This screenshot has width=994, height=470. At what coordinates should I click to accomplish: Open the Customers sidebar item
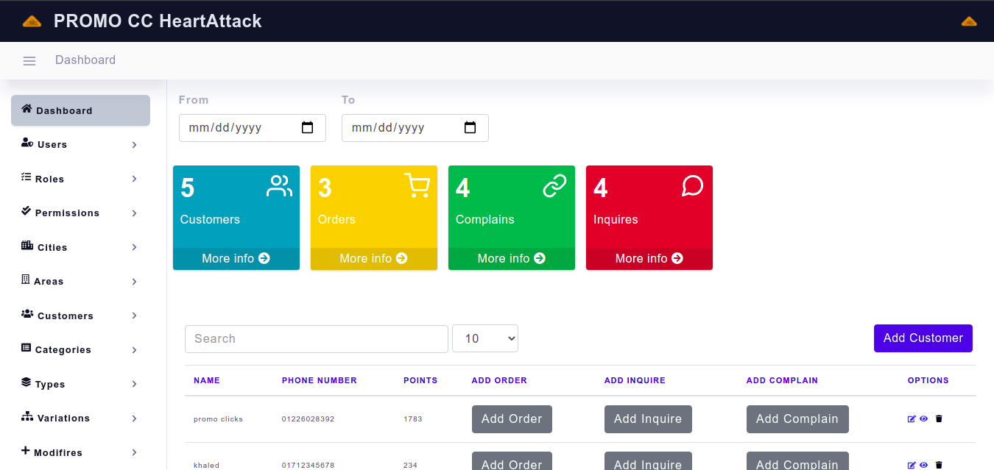[x=80, y=316]
